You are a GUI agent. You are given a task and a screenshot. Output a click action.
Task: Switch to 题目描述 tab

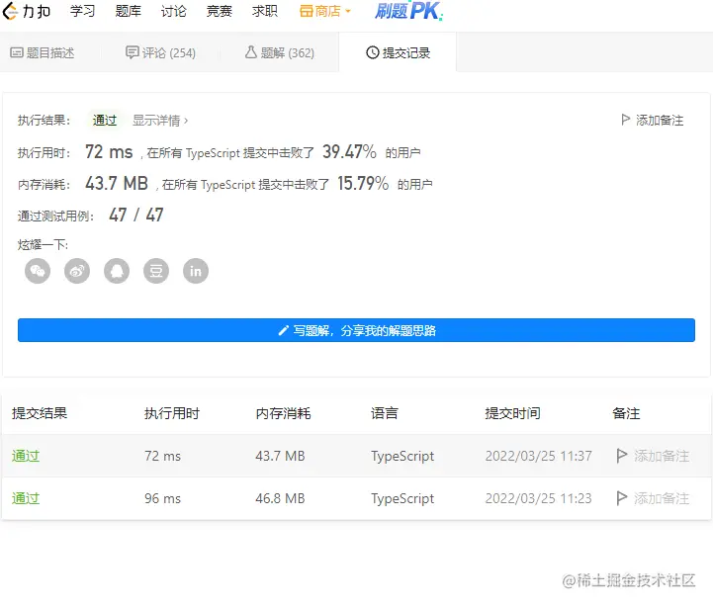click(x=43, y=52)
